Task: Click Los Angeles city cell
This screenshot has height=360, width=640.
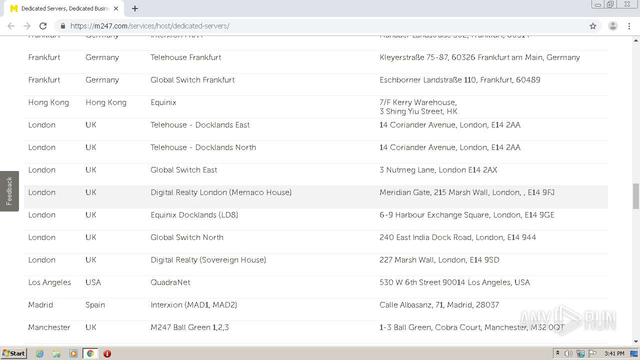Action: [x=49, y=282]
